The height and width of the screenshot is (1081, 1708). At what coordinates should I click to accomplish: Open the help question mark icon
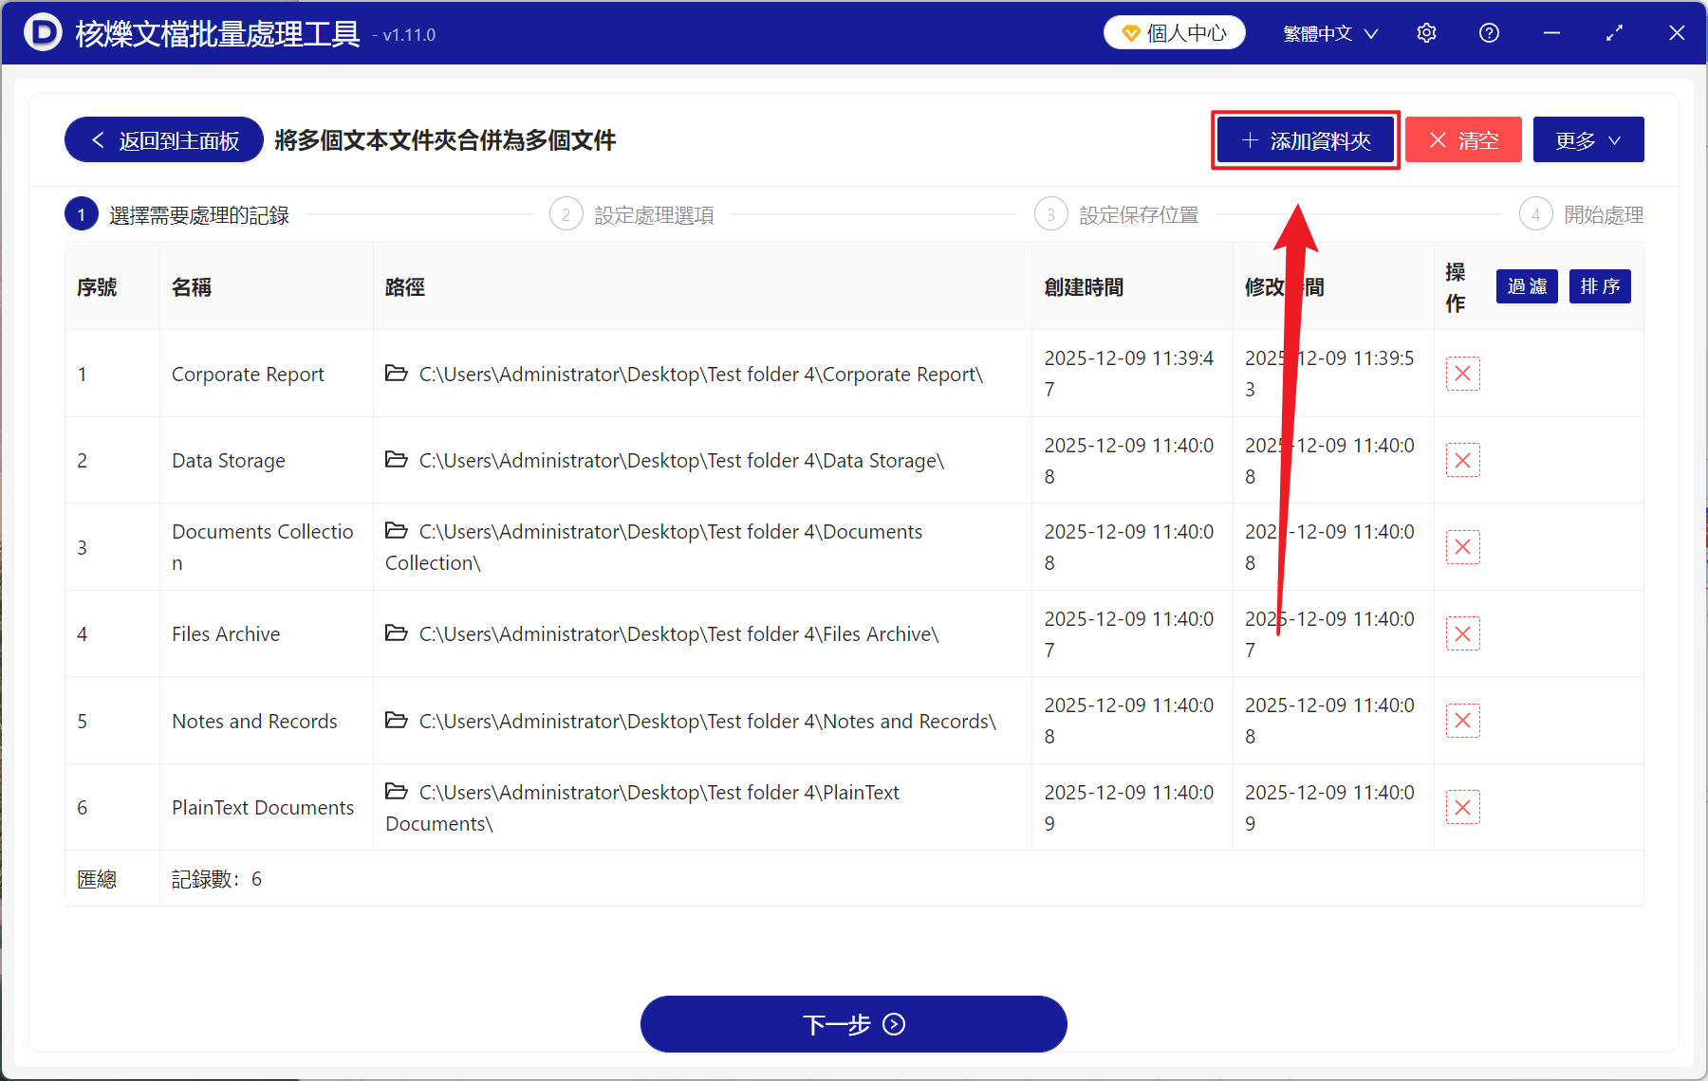pos(1488,32)
